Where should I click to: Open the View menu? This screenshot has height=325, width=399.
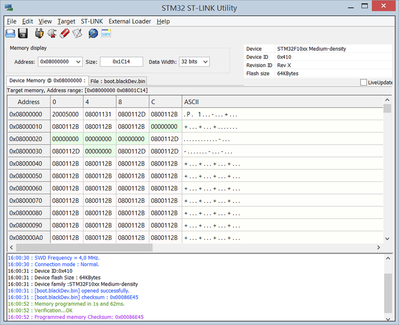coord(45,21)
